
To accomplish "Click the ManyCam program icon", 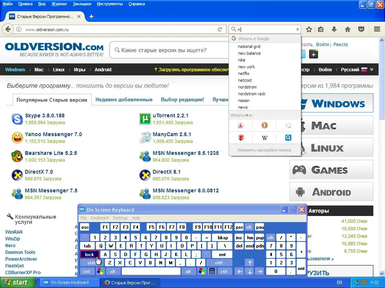I will click(145, 138).
